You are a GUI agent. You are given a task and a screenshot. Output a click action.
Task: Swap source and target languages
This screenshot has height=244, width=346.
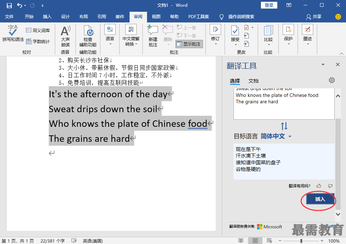pos(284,126)
